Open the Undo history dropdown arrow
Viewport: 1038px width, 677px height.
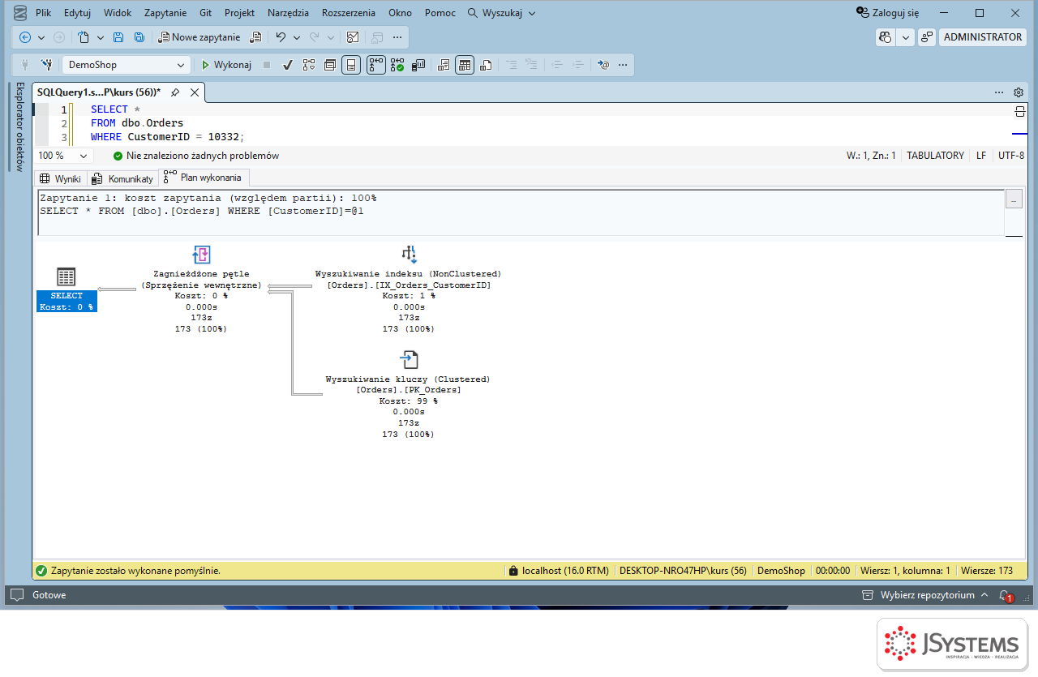click(297, 37)
